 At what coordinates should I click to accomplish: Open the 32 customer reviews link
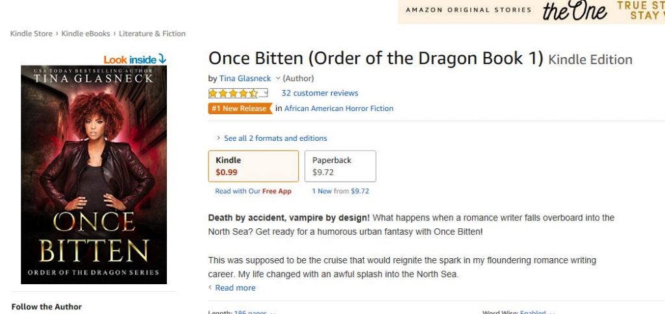320,93
